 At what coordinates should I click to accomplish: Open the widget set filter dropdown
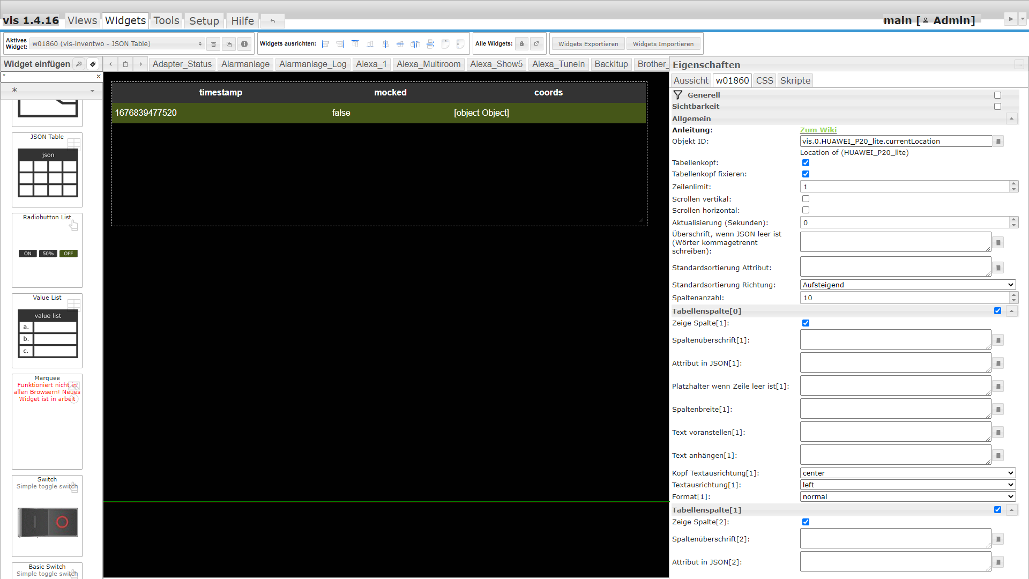point(51,91)
